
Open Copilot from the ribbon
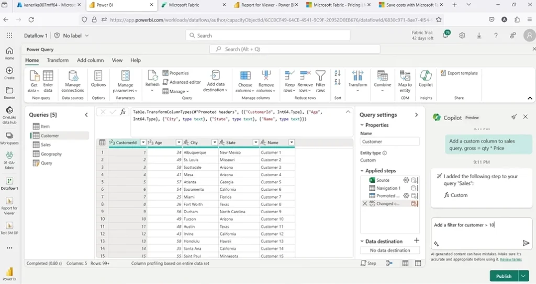pos(426,79)
